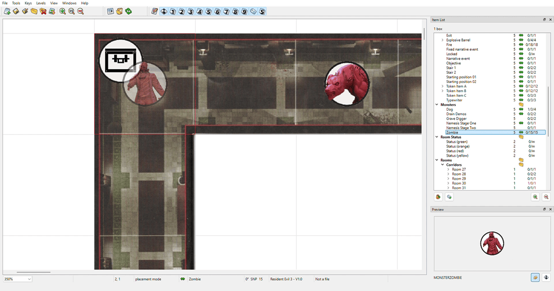Click the zombie token on the map
The width and height of the screenshot is (554, 291).
[145, 84]
